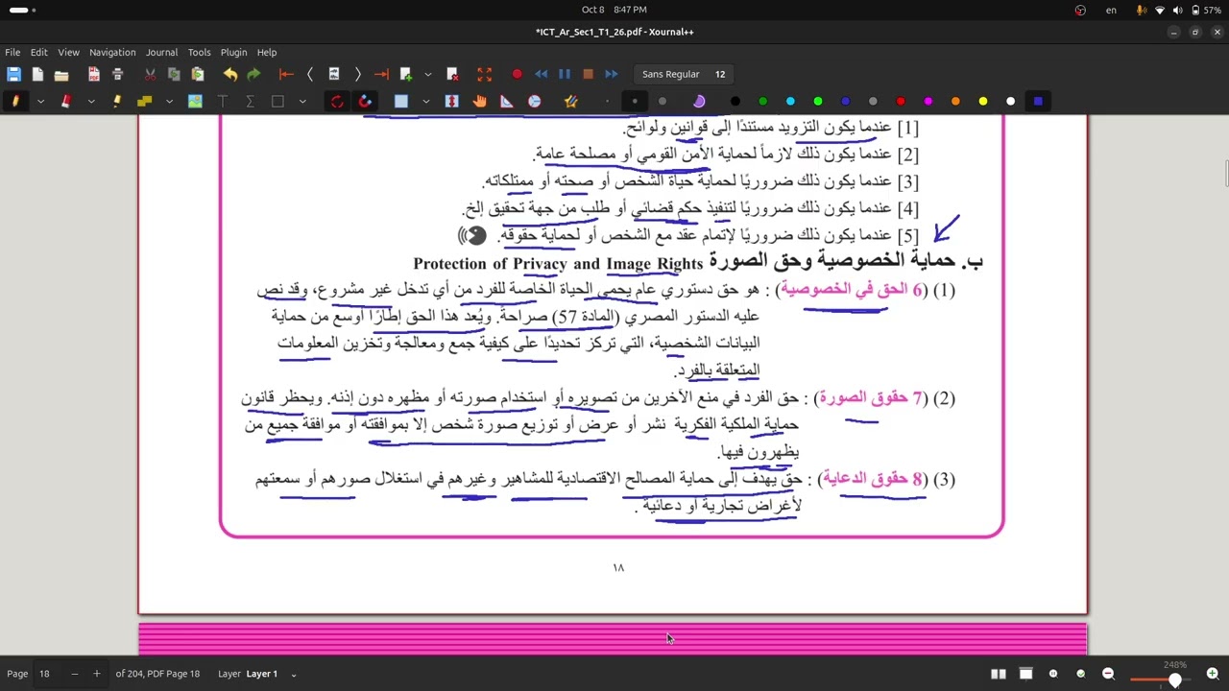This screenshot has width=1229, height=691.
Task: Toggle the snapping magnet
Action: (365, 101)
